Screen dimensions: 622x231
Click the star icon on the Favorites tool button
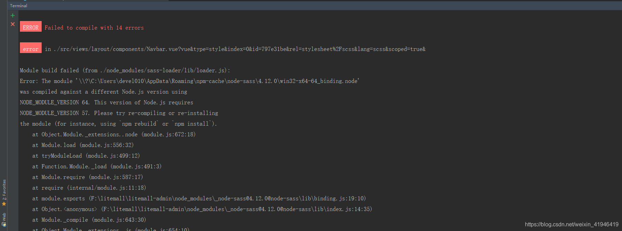[4, 204]
